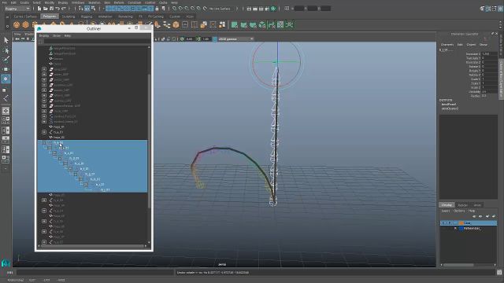
Task: Click the Save scene icon
Action: (x=51, y=9)
